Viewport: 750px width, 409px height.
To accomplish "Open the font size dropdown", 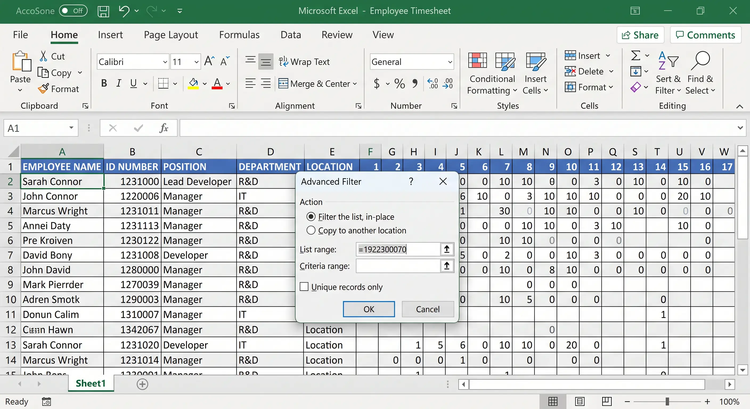I will click(196, 62).
